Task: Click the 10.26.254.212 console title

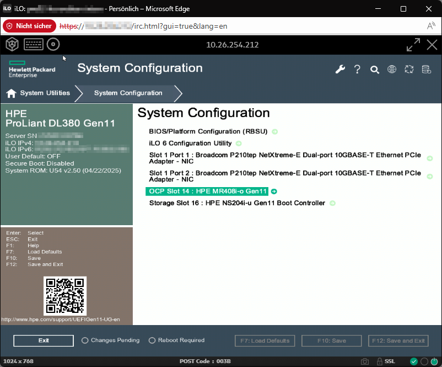Action: (232, 45)
